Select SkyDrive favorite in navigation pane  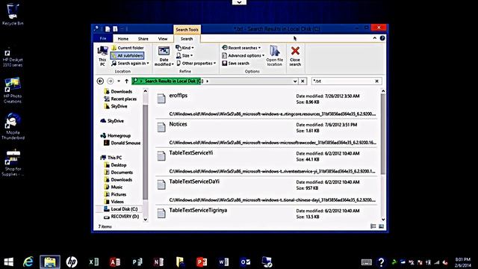tap(116, 106)
